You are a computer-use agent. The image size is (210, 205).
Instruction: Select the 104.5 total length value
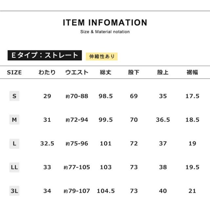[x=106, y=191]
